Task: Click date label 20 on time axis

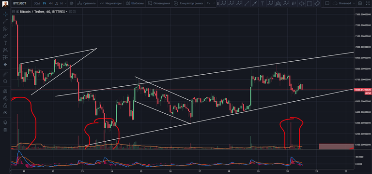Action: [287, 171]
